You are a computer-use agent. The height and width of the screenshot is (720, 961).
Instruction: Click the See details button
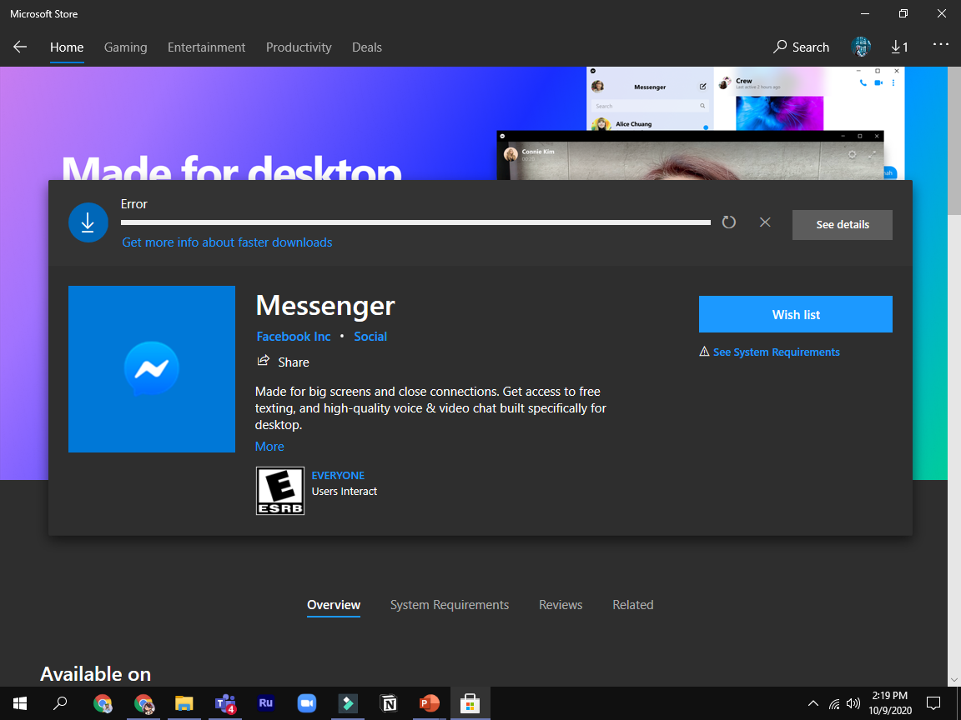pos(842,225)
